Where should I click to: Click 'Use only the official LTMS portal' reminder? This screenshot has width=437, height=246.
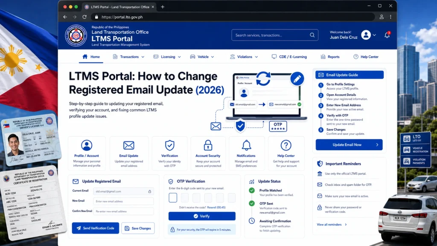click(x=345, y=174)
